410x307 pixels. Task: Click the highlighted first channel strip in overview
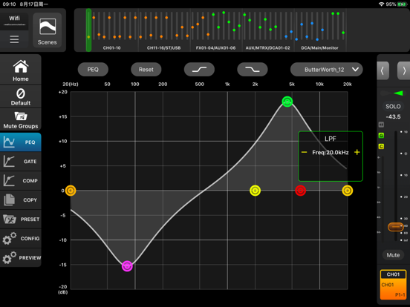[x=88, y=30]
